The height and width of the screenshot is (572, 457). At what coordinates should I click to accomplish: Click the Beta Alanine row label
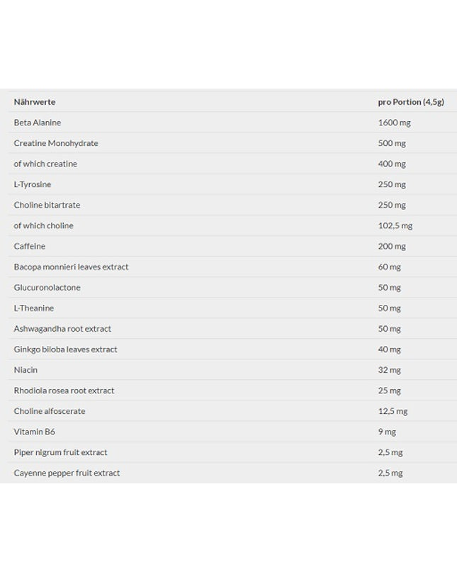[38, 123]
